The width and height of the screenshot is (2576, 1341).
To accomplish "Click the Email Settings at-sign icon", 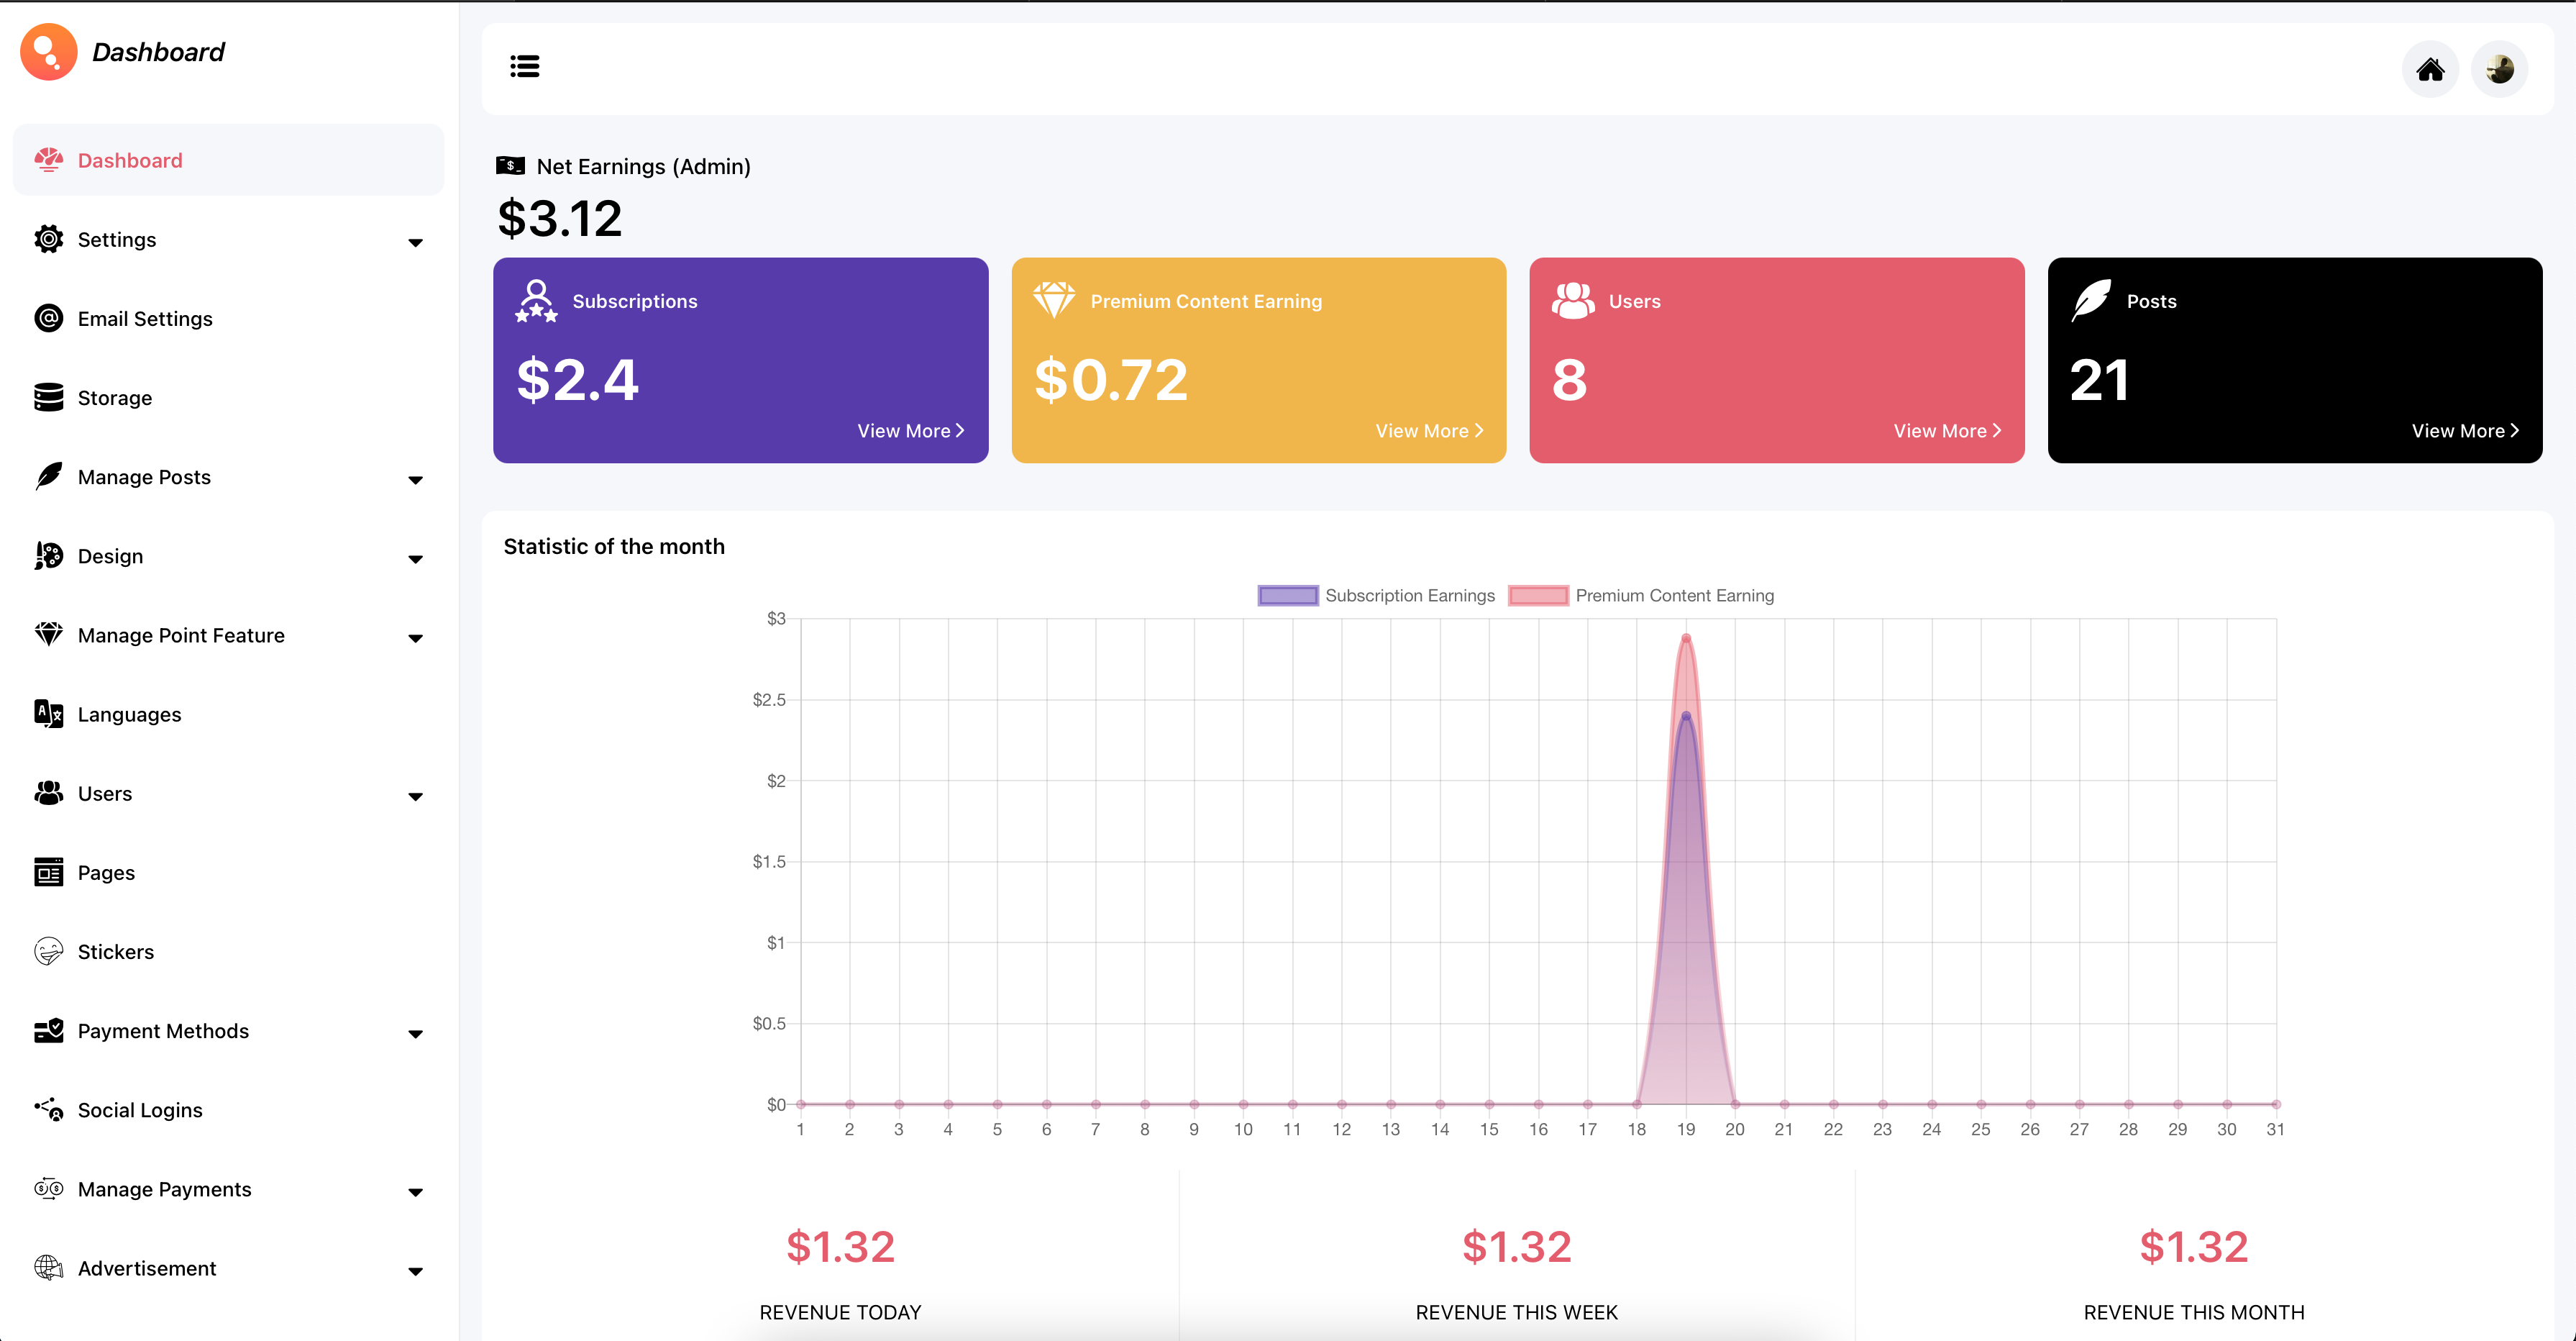I will [48, 318].
